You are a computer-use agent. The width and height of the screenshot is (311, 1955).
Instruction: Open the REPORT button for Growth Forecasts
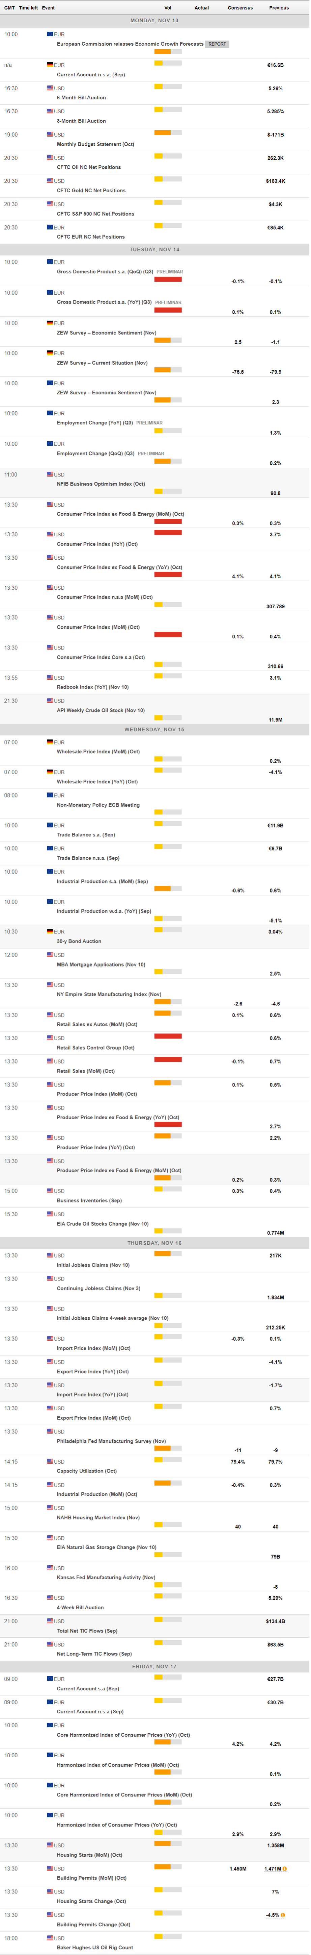[x=217, y=44]
